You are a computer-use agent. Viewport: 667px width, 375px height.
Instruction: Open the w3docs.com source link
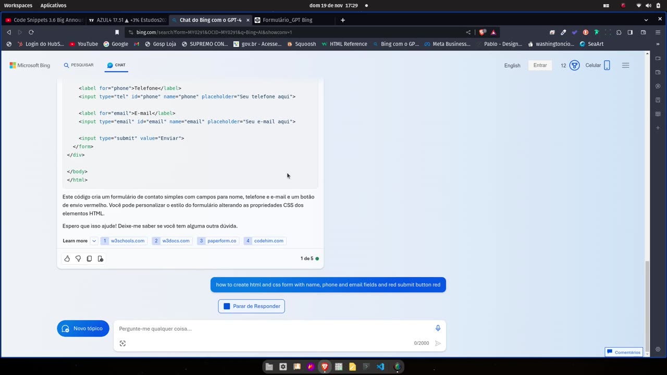172,241
